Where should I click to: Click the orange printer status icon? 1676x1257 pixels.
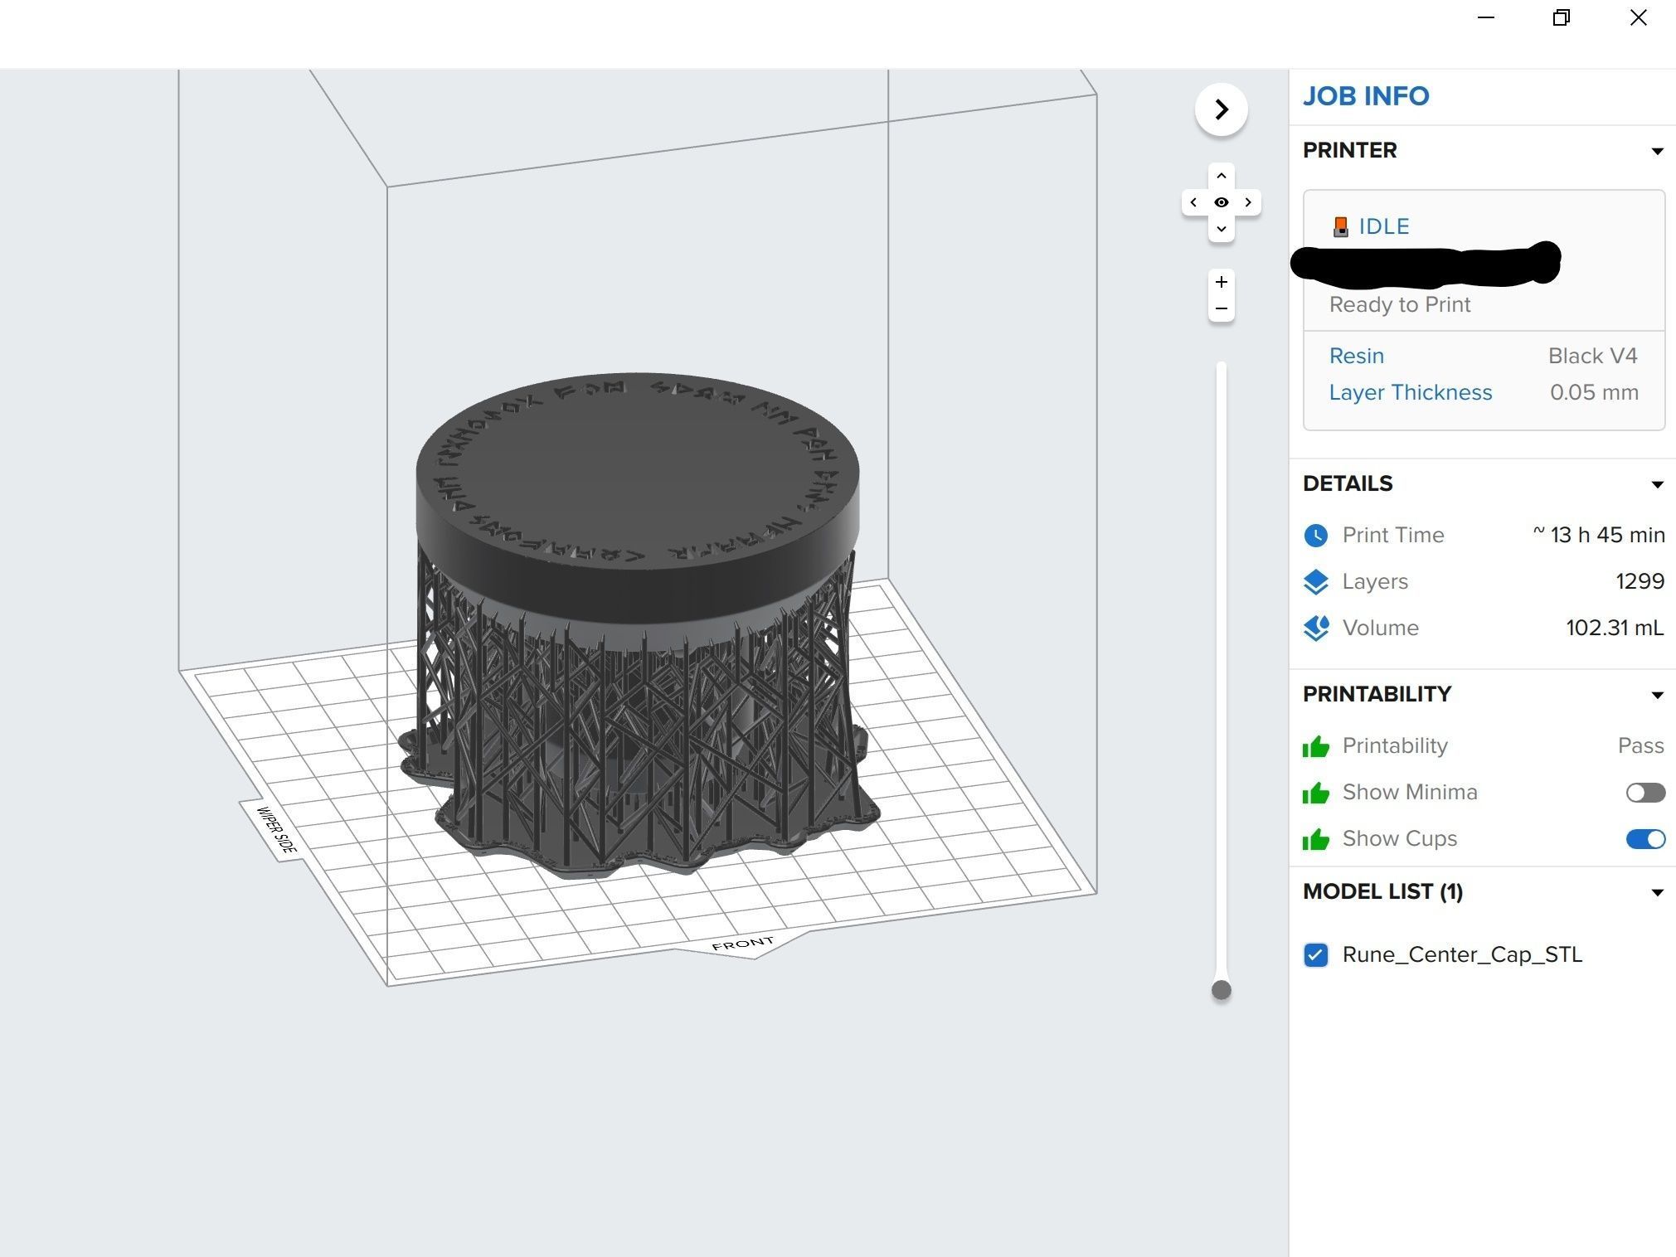click(1340, 226)
